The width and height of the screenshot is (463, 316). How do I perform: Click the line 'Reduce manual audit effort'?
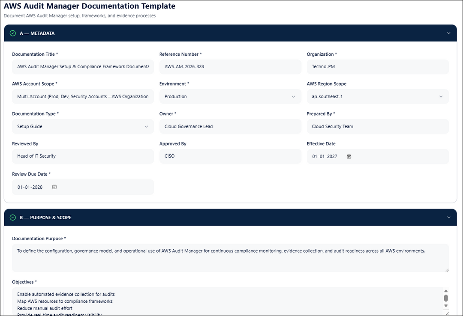(45, 308)
